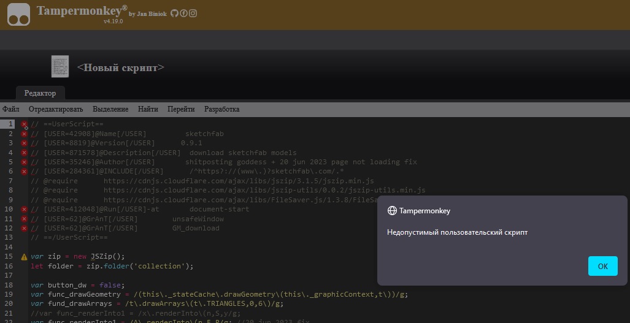The width and height of the screenshot is (630, 323).
Task: Click 'var button_dw = false;' line
Action: click(x=78, y=285)
